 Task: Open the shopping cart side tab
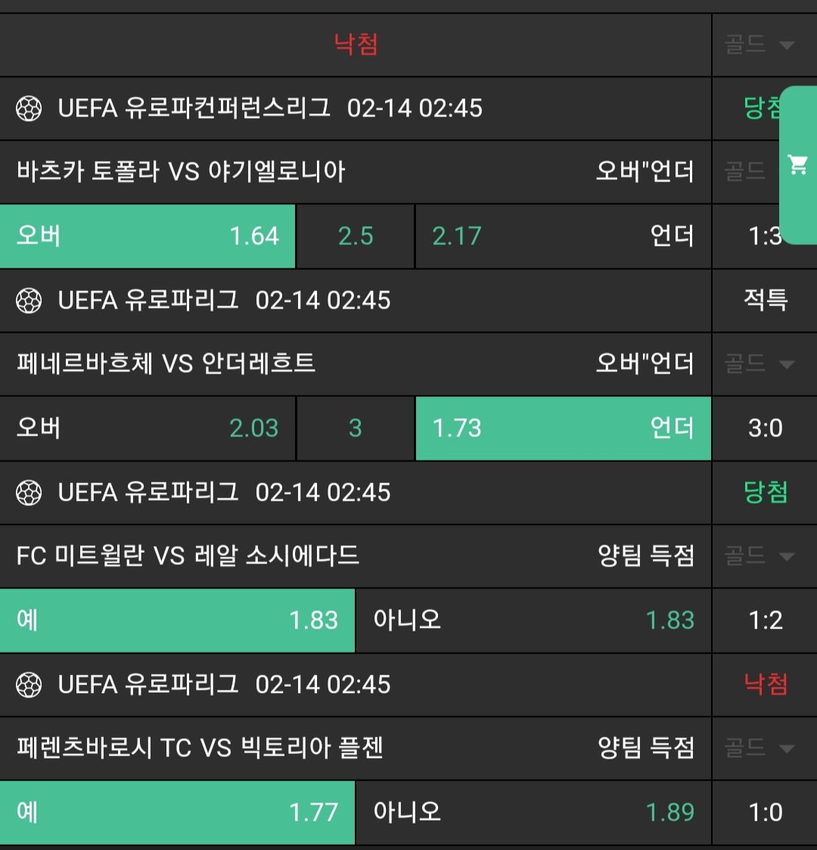click(798, 165)
